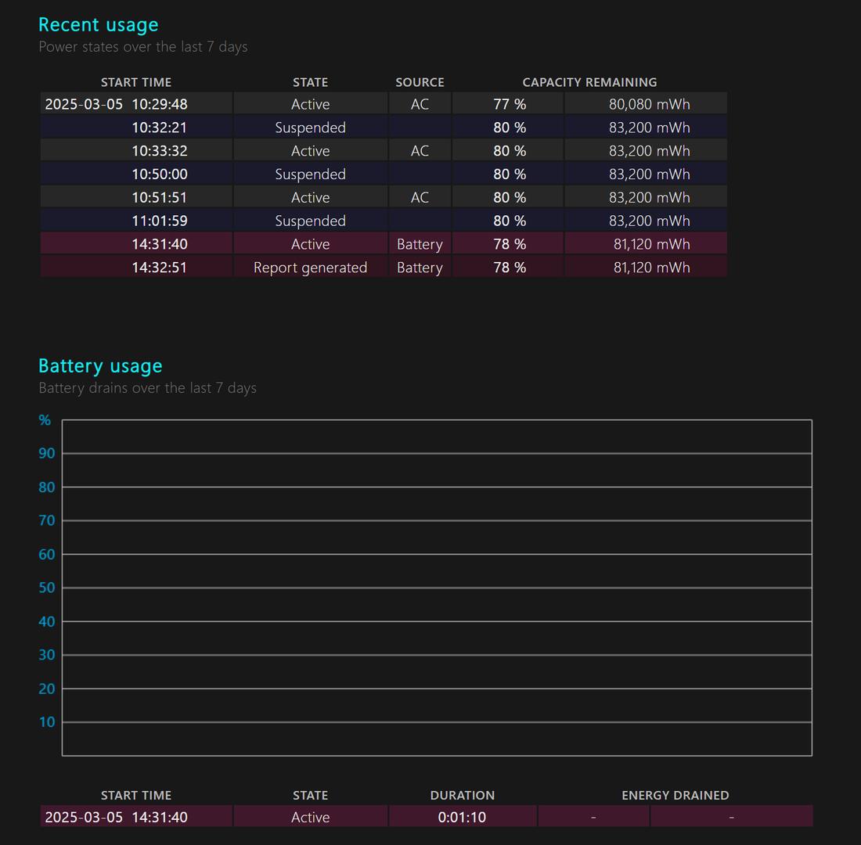The width and height of the screenshot is (861, 845).
Task: Select the 80,080 mWh value
Action: 649,104
